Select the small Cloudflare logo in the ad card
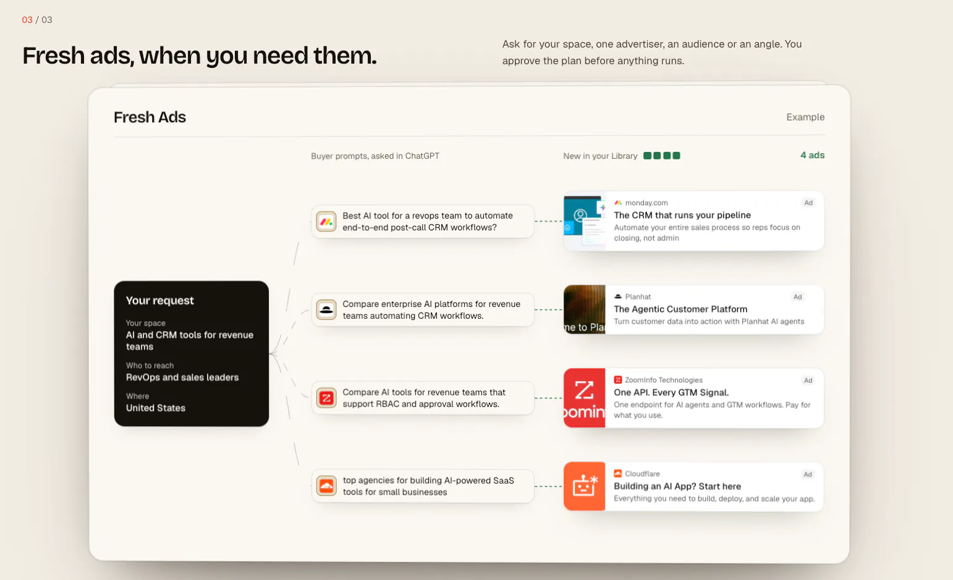Viewport: 953px width, 580px height. point(618,474)
